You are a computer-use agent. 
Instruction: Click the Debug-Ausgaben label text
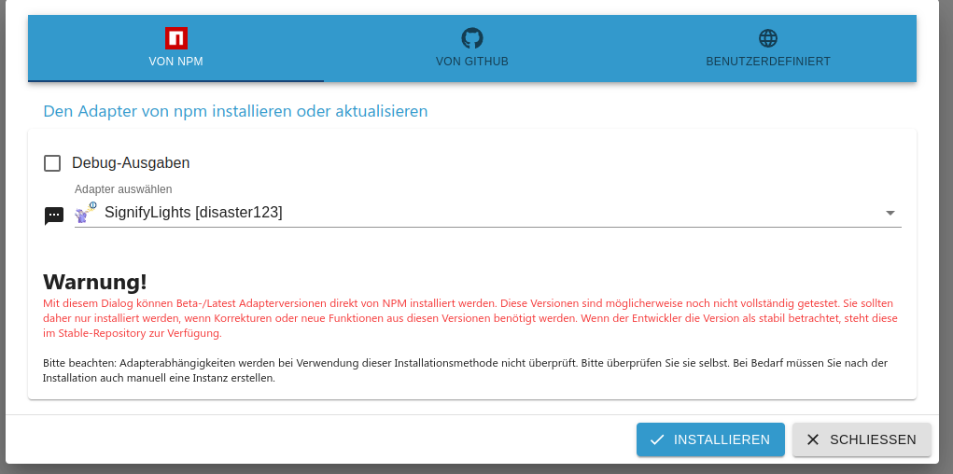tap(131, 163)
